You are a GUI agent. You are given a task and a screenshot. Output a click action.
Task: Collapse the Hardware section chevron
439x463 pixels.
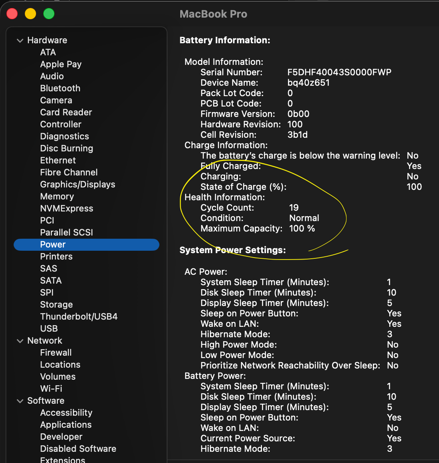pyautogui.click(x=20, y=40)
